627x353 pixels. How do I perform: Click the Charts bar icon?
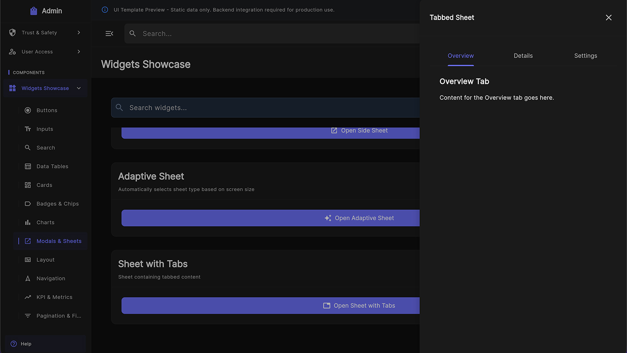pos(28,222)
